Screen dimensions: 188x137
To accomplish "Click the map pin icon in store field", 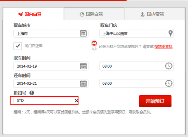I will 171,33.
